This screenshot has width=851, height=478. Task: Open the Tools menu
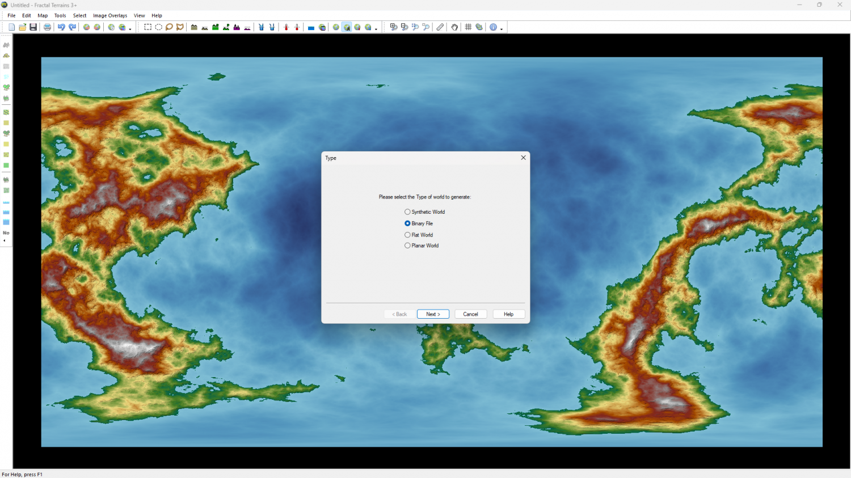(x=60, y=16)
